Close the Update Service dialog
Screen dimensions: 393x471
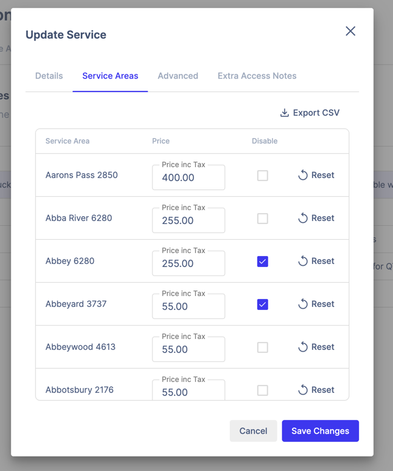point(350,31)
